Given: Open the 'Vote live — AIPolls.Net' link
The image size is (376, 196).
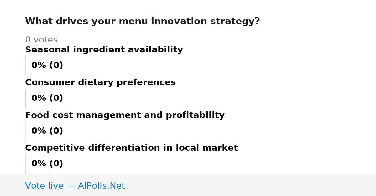Looking at the screenshot, I should [x=75, y=186].
